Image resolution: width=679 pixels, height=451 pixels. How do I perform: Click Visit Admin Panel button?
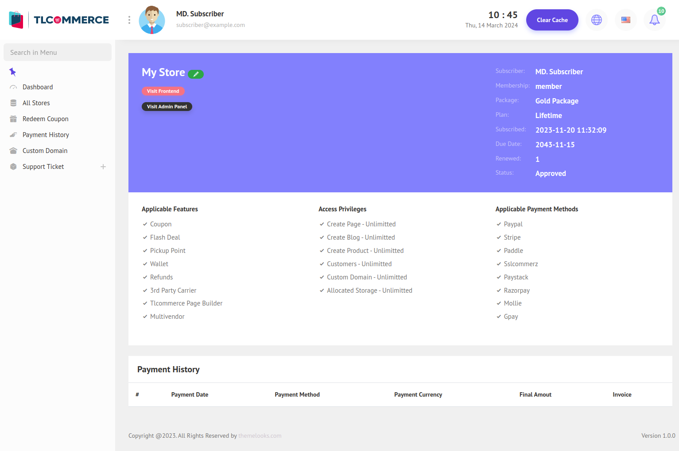coord(167,107)
